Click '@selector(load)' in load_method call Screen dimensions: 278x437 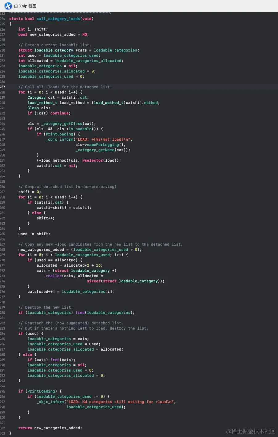tap(98, 160)
